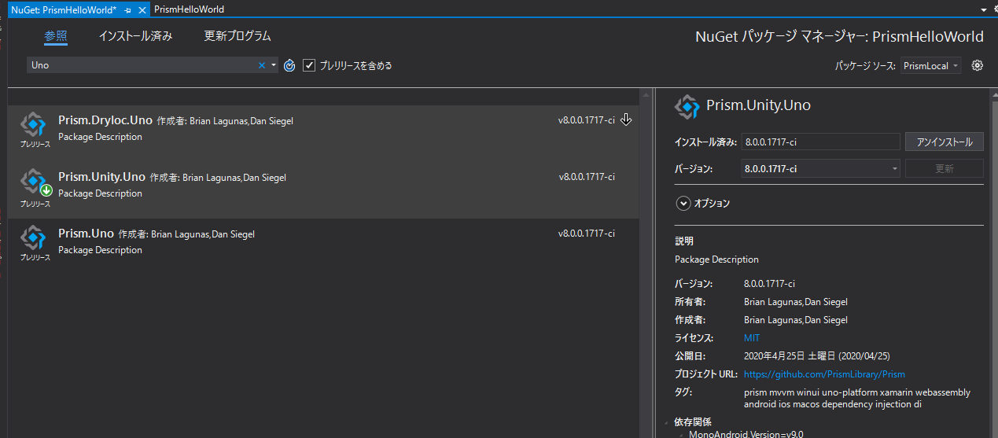Open the document tab list dropdown arrow
Viewport: 998px width, 438px height.
(x=984, y=9)
